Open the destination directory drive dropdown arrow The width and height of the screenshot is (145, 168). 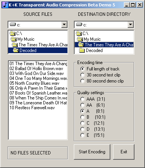131,24
